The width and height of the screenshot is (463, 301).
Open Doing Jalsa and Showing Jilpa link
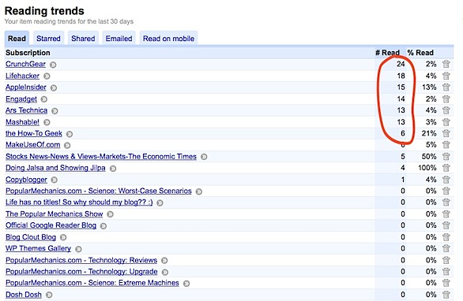[x=55, y=168]
